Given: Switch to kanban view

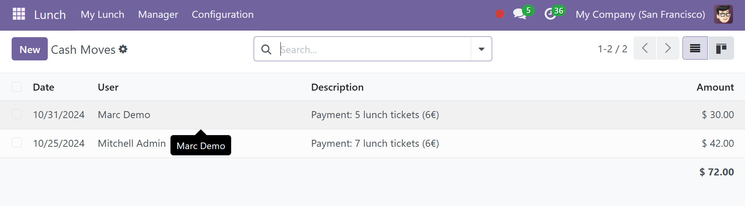Looking at the screenshot, I should pos(721,48).
